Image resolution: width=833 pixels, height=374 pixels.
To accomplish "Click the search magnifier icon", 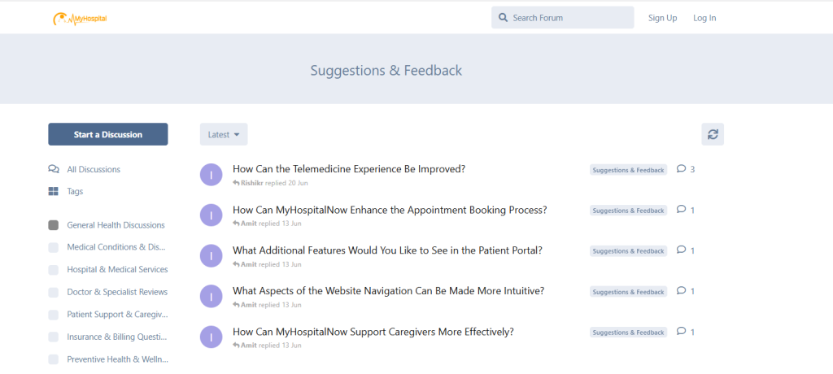I will coord(504,18).
